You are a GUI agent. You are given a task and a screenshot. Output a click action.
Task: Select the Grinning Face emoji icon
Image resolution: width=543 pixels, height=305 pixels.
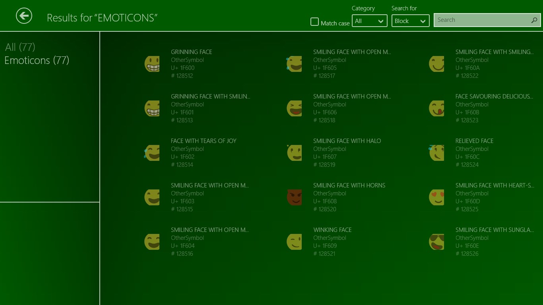[x=152, y=64]
